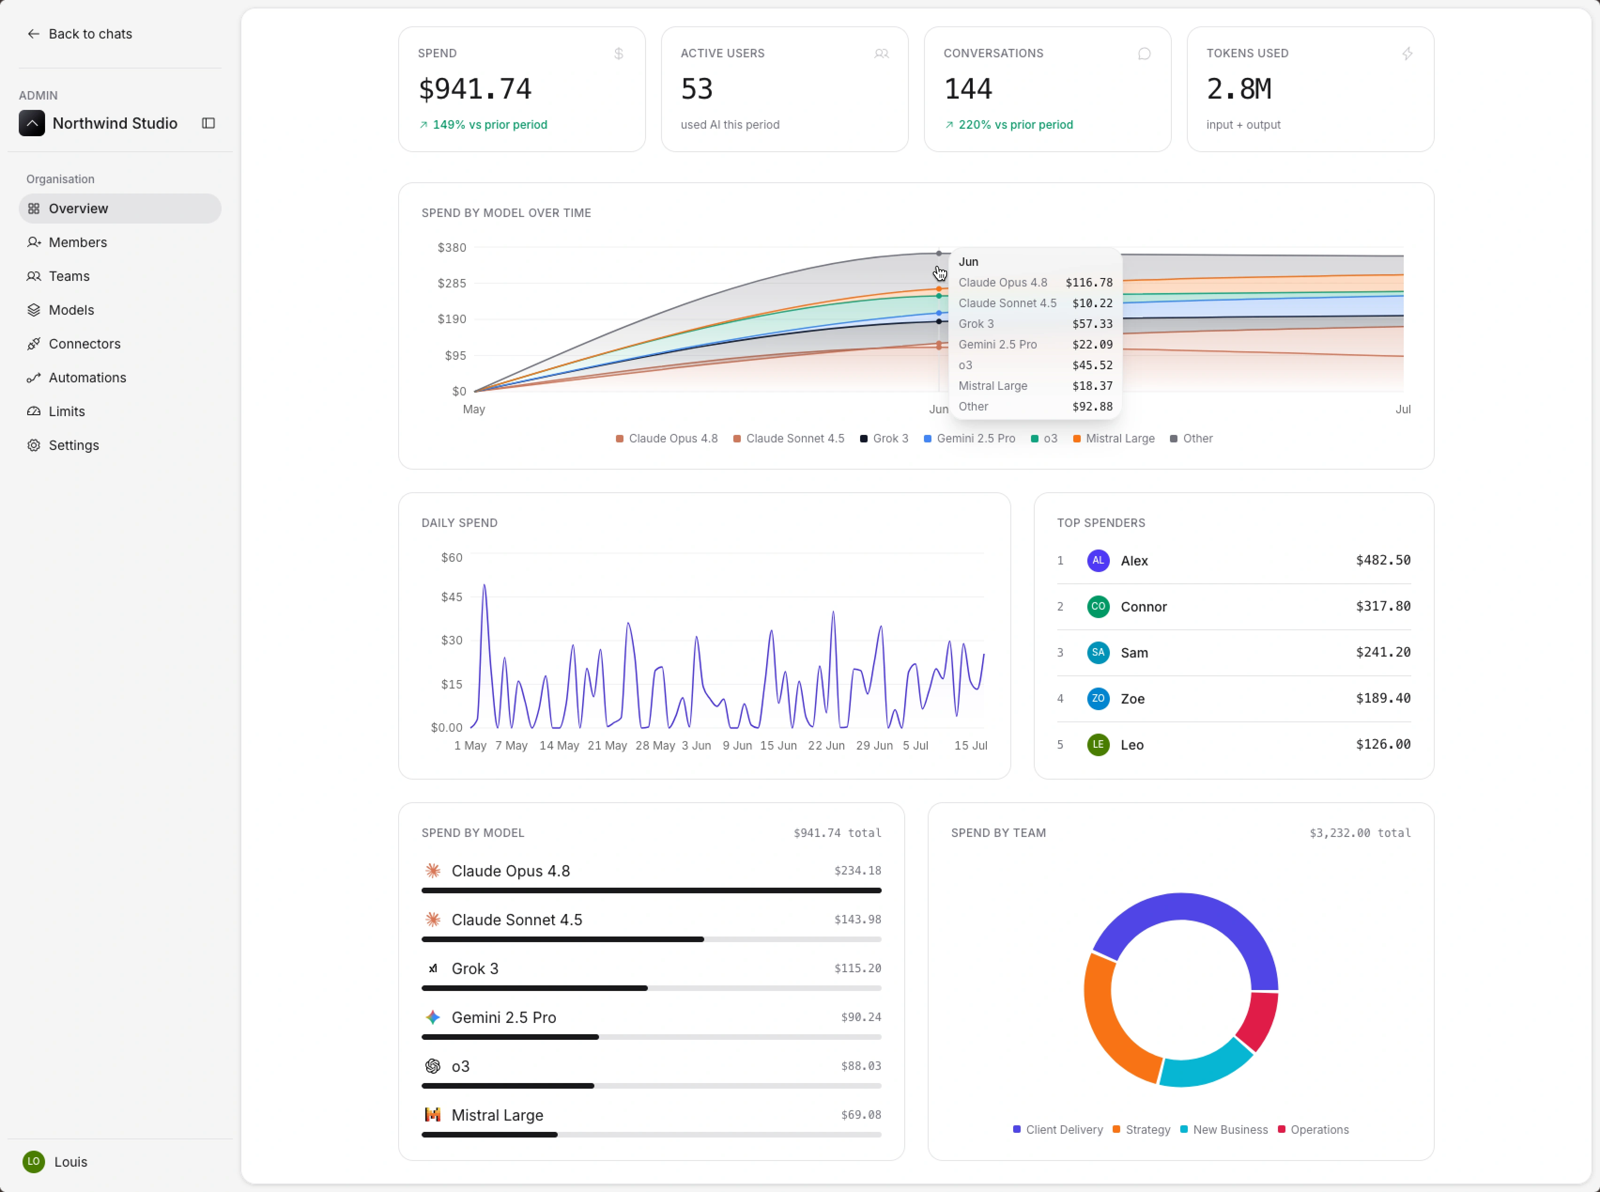This screenshot has height=1192, width=1600.
Task: Click the Members person icon in the sidebar
Action: pyautogui.click(x=34, y=242)
